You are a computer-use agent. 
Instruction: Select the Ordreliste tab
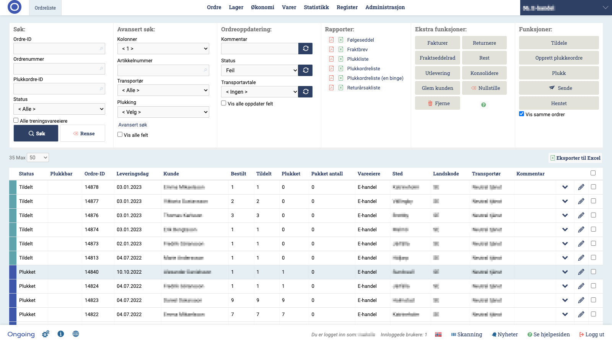pos(45,8)
